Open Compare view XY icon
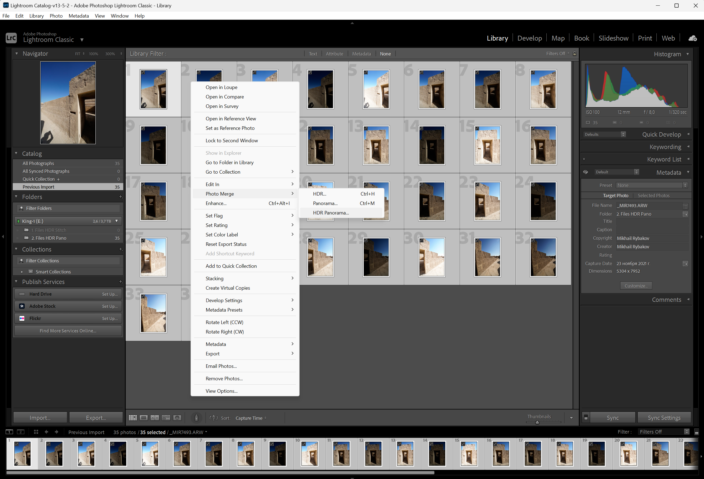 click(x=155, y=418)
